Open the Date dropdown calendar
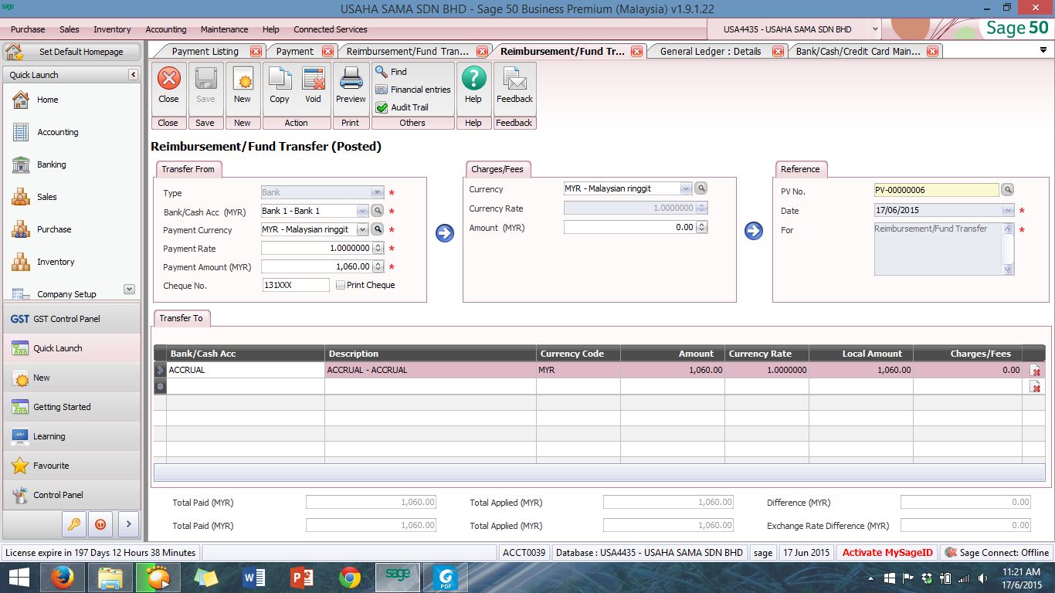This screenshot has width=1055, height=593. click(x=1008, y=210)
